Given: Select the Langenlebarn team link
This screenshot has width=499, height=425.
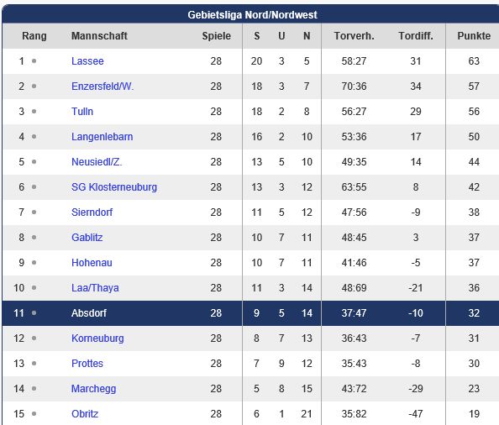Looking at the screenshot, I should pyautogui.click(x=102, y=137).
